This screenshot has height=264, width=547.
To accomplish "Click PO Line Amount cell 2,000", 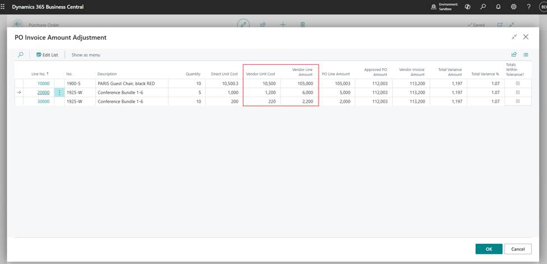I will tap(337, 102).
